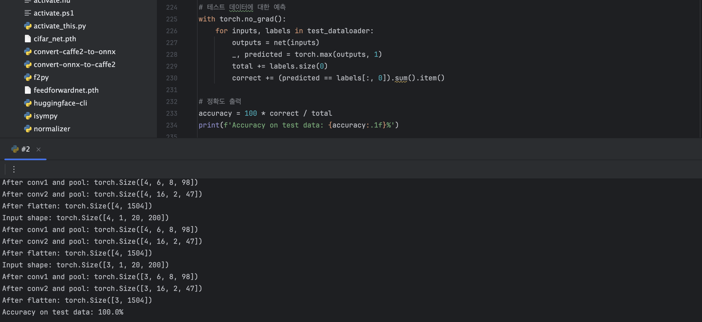The height and width of the screenshot is (322, 702).
Task: Click Python icon of convert-caffe2-to-onnx
Action: (28, 51)
